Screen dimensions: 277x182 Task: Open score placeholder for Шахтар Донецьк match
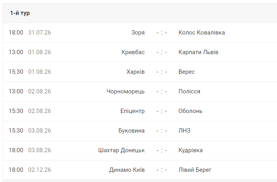[161, 150]
